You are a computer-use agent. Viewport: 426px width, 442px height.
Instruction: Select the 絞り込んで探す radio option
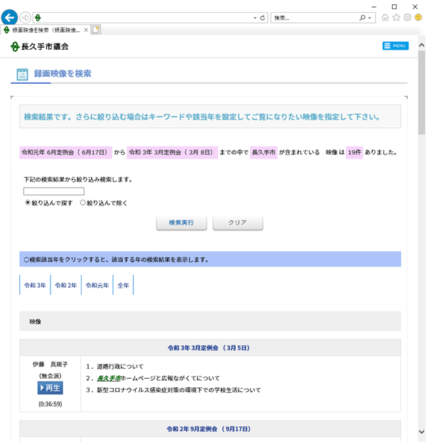coord(28,203)
